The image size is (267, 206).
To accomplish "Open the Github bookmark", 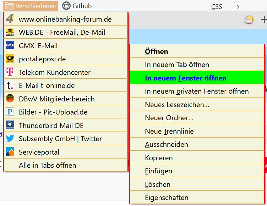I will (77, 6).
